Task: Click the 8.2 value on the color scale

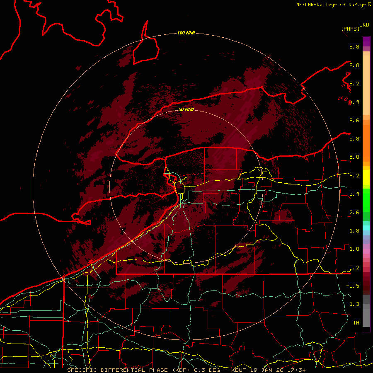Action: click(354, 83)
